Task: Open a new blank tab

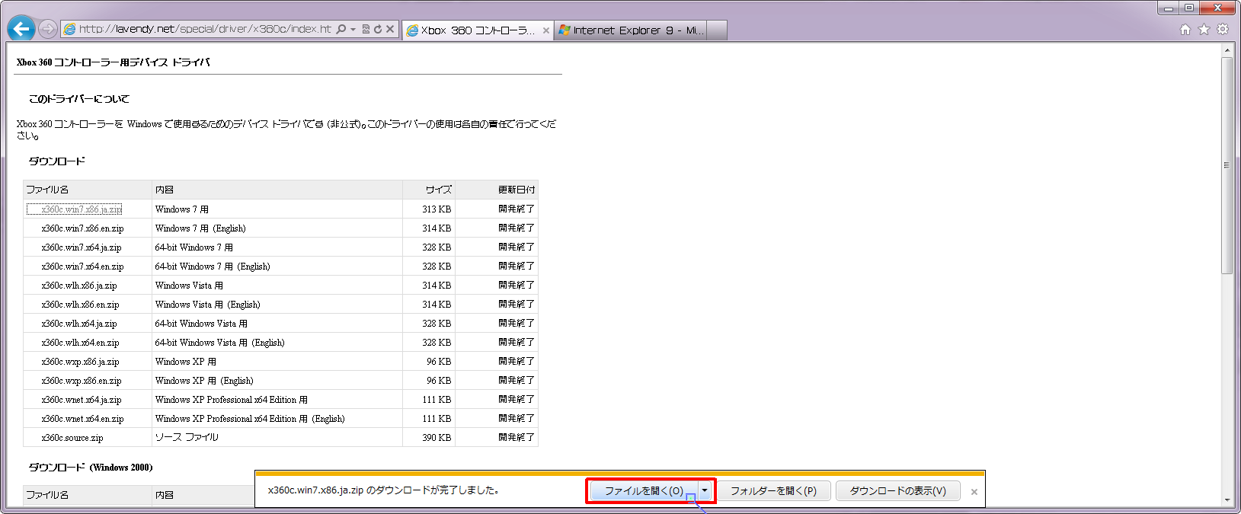Action: point(717,30)
